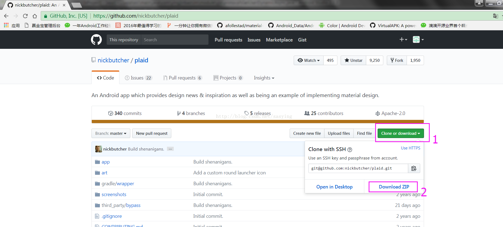Open Android_Data bookmark
The width and height of the screenshot is (503, 227).
coord(291,25)
